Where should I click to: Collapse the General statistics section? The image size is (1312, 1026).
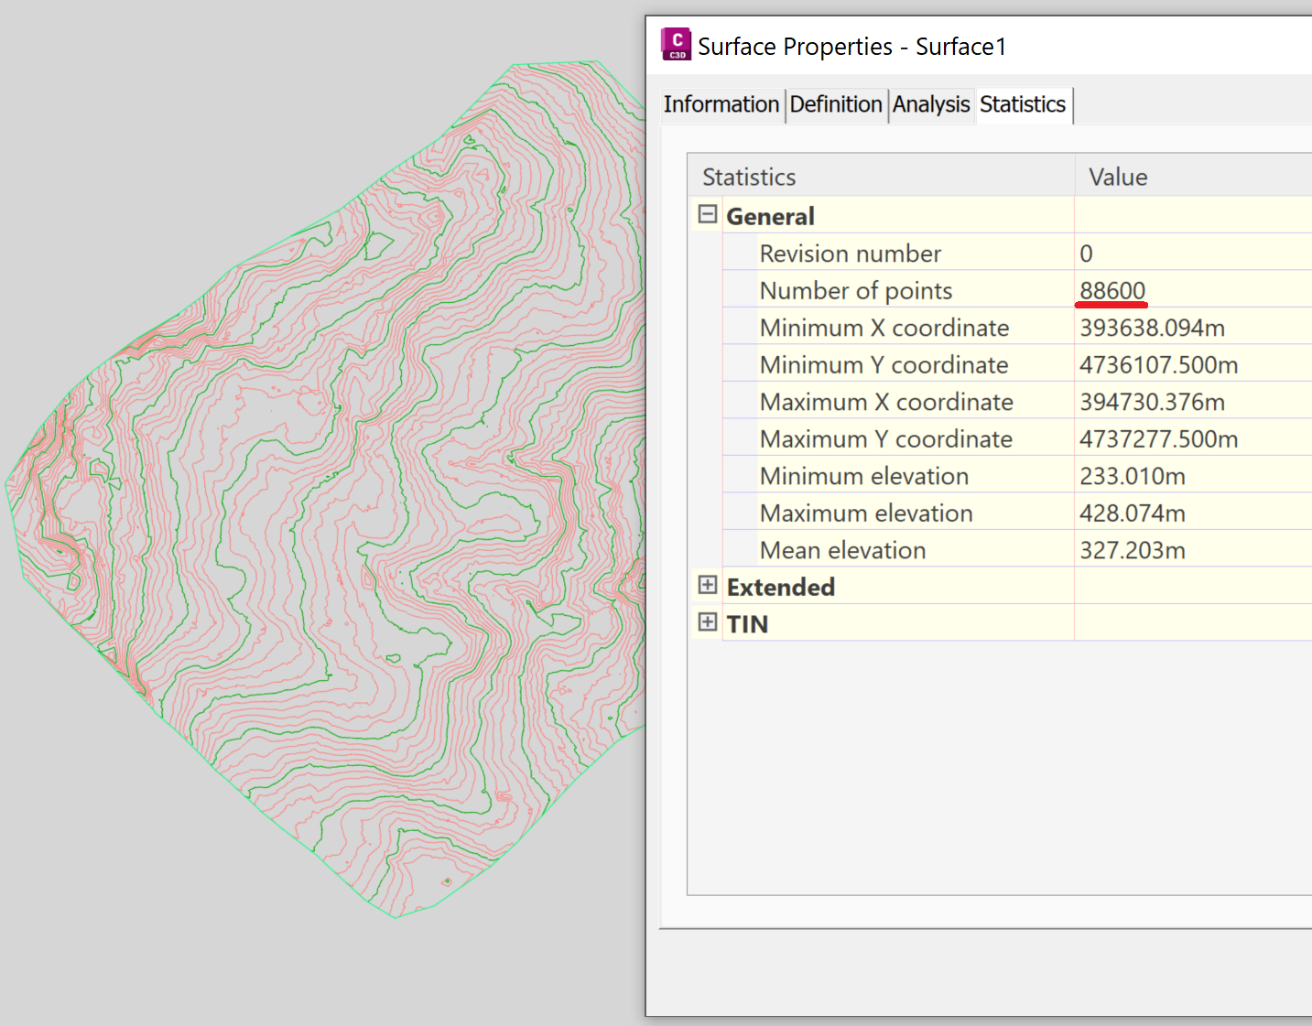[707, 213]
